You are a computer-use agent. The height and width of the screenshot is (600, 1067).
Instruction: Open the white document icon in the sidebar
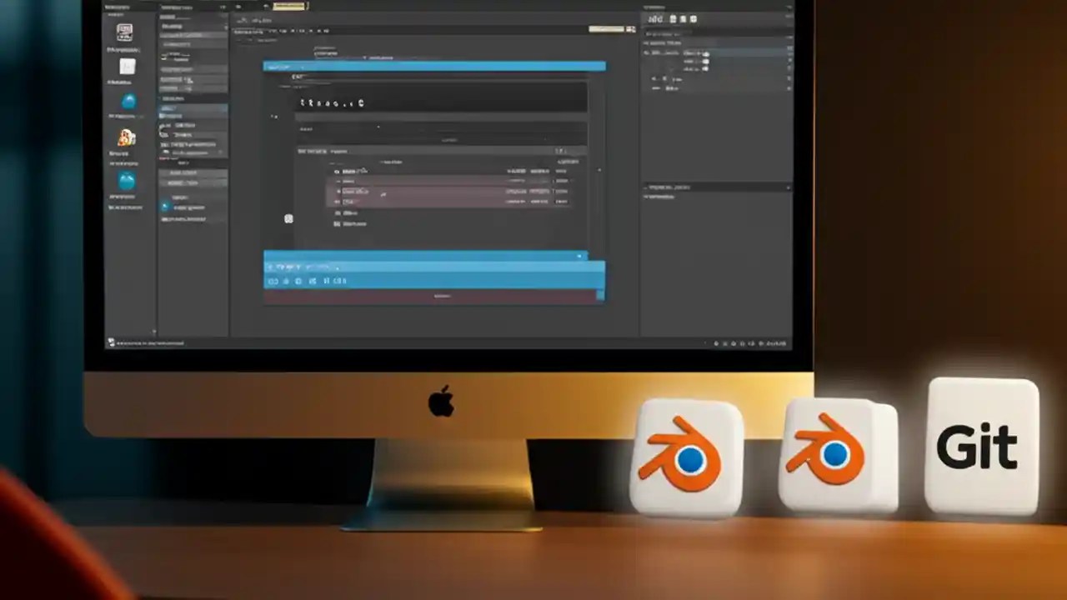point(128,67)
